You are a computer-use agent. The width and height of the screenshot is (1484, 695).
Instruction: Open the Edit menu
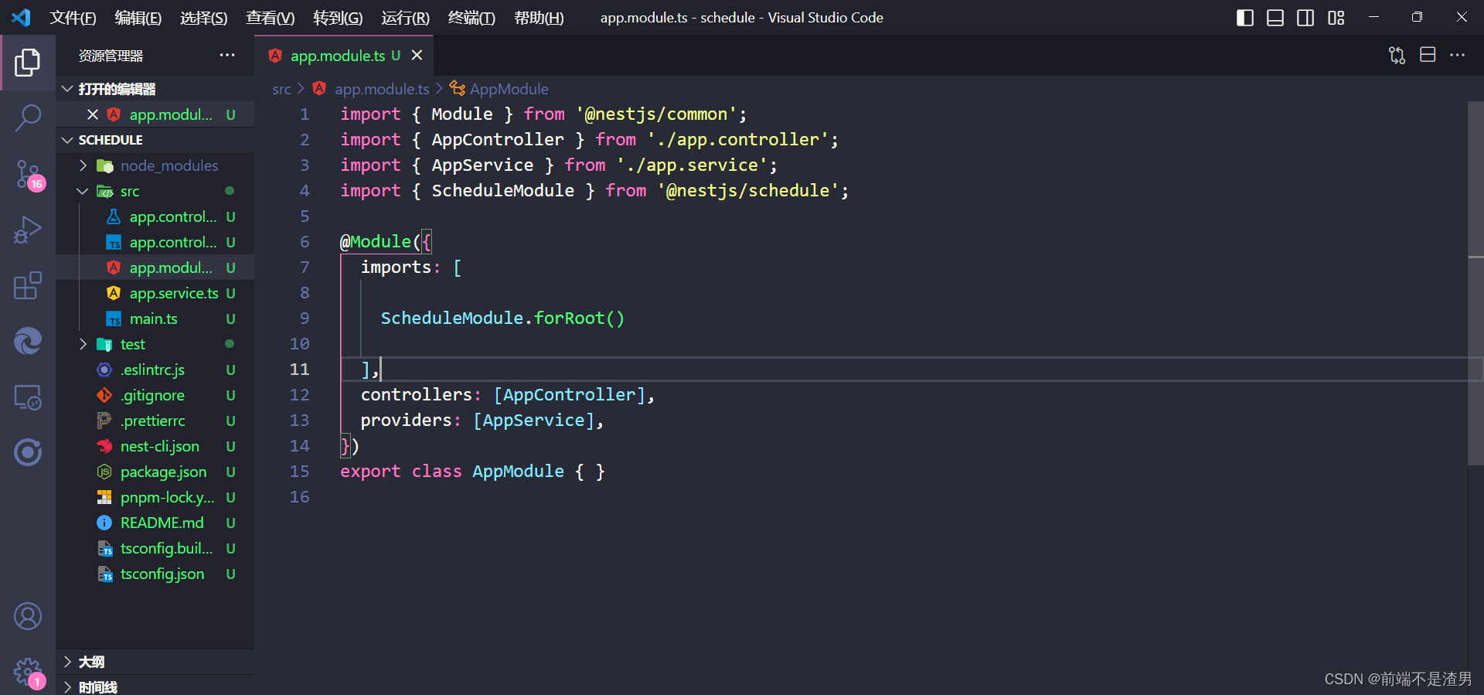[x=138, y=18]
